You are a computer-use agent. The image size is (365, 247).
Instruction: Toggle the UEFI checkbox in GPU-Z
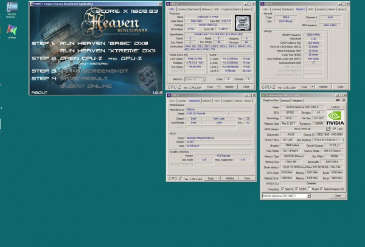[335, 129]
